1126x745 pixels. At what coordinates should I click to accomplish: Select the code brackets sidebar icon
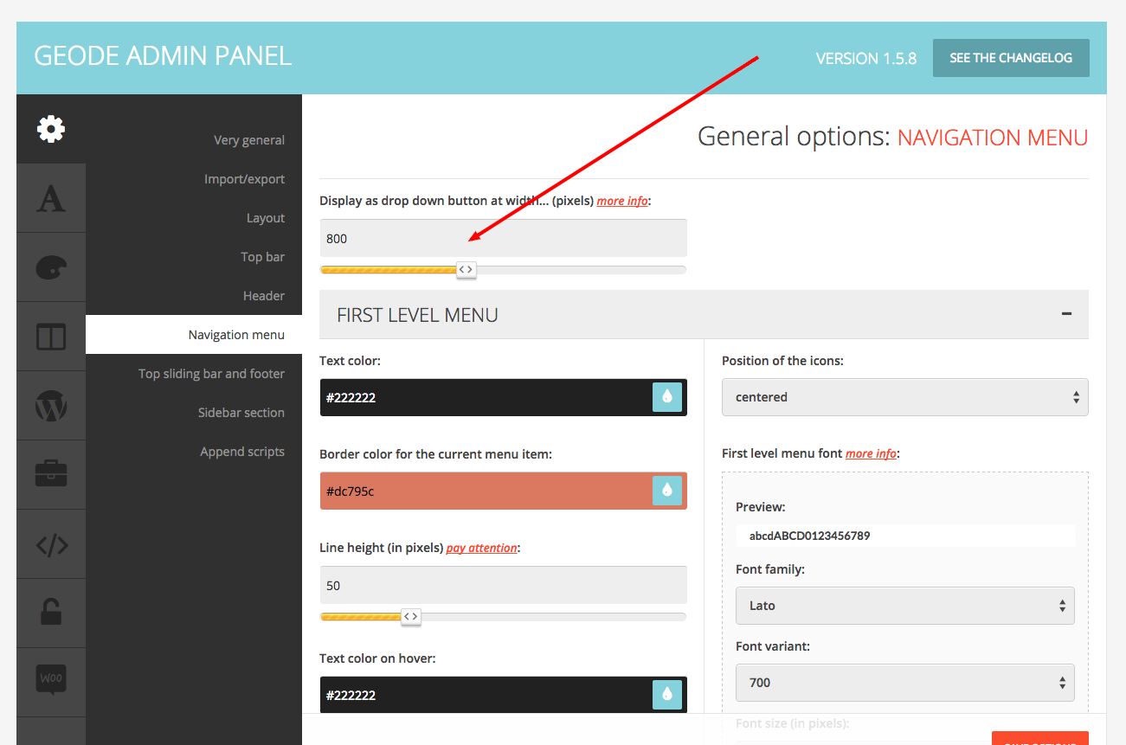click(x=51, y=544)
